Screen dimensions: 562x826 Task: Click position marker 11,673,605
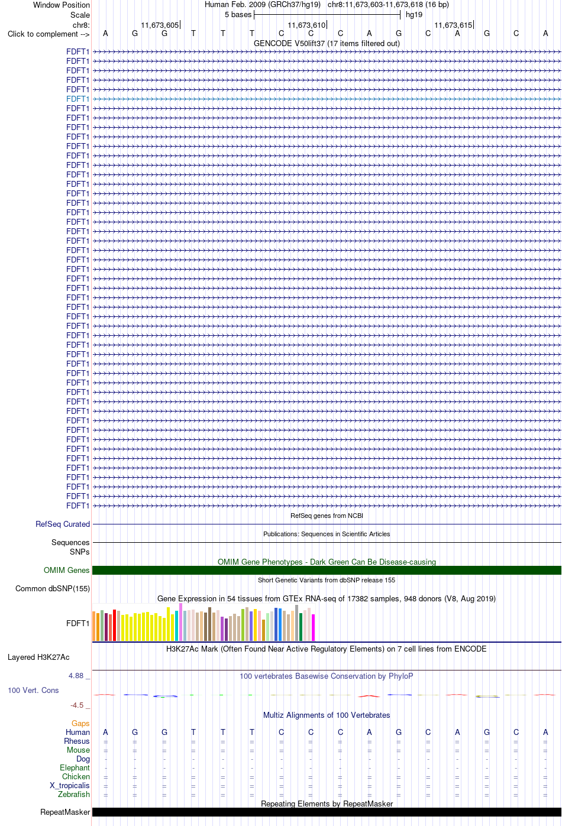pyautogui.click(x=160, y=25)
